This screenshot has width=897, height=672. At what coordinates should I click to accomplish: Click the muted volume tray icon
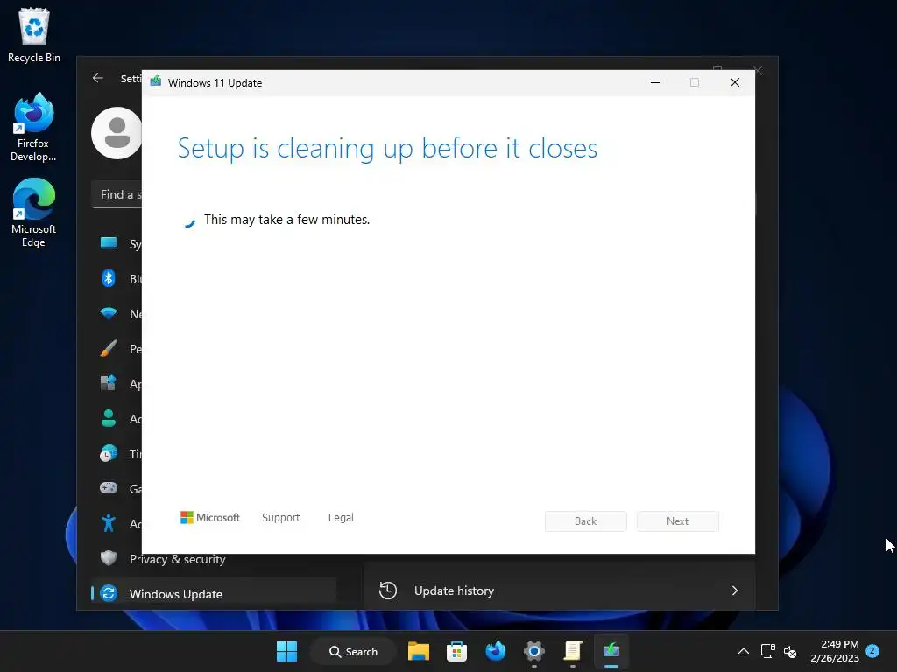pos(790,651)
